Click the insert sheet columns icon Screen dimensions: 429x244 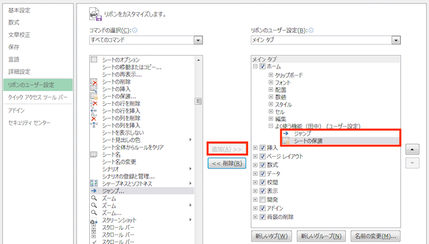pos(94,125)
